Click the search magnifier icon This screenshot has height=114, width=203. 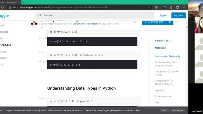40,16
